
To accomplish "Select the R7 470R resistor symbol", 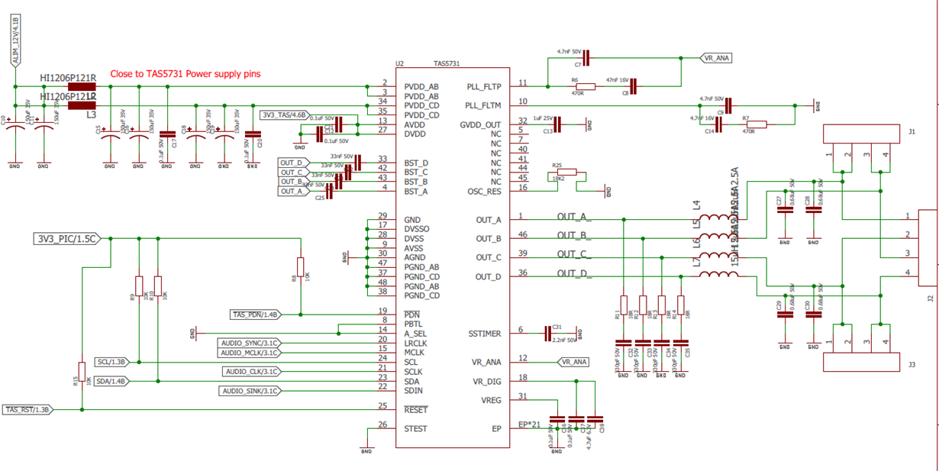I will 755,124.
